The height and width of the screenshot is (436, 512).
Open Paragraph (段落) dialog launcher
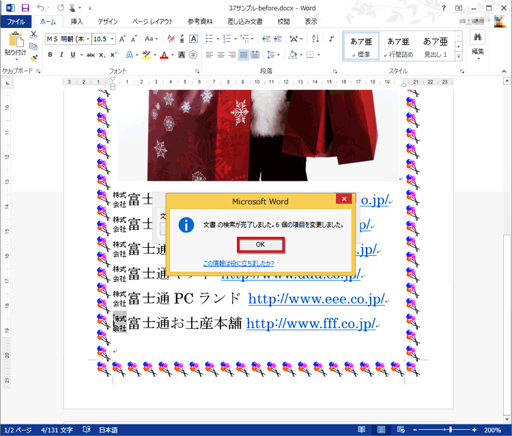click(x=335, y=71)
